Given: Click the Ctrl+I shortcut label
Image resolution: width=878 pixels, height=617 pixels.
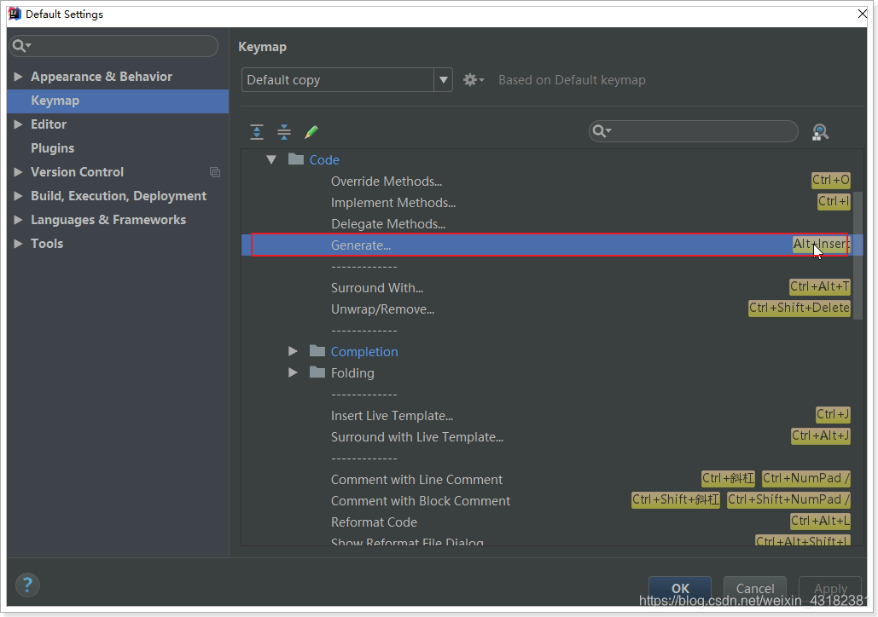Looking at the screenshot, I should 834,201.
